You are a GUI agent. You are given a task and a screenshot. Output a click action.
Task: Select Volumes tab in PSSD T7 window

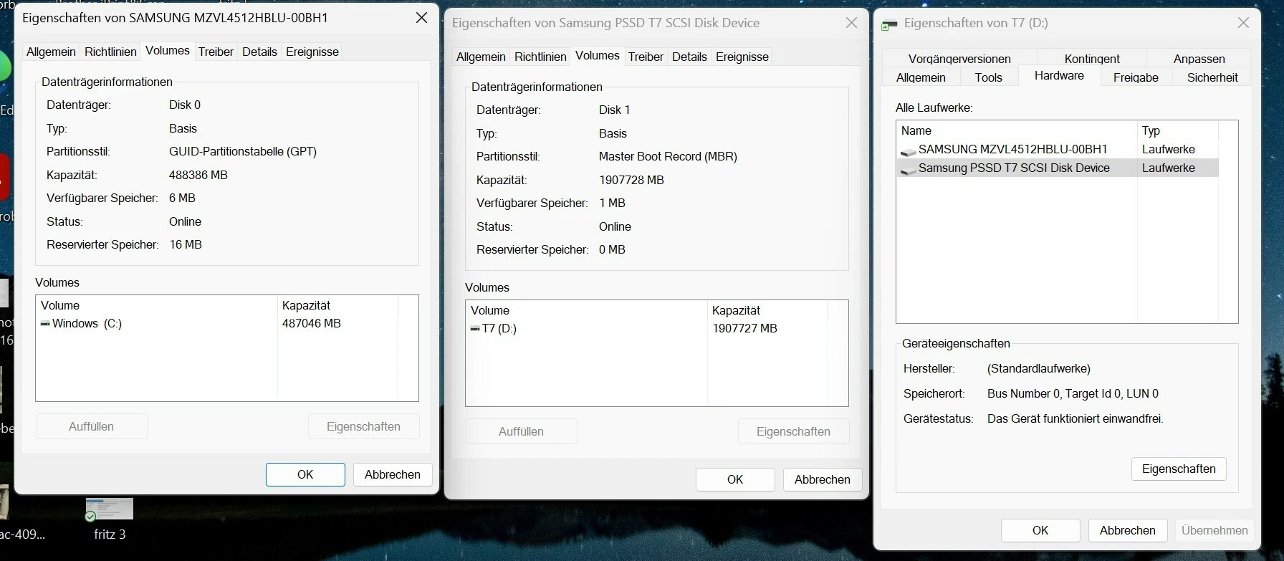click(598, 55)
